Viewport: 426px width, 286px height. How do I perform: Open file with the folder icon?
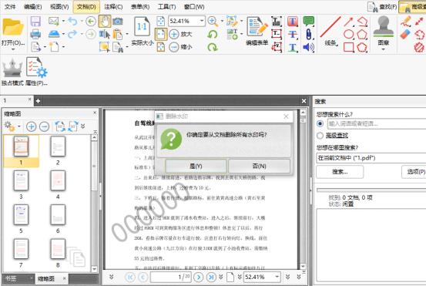(12, 27)
